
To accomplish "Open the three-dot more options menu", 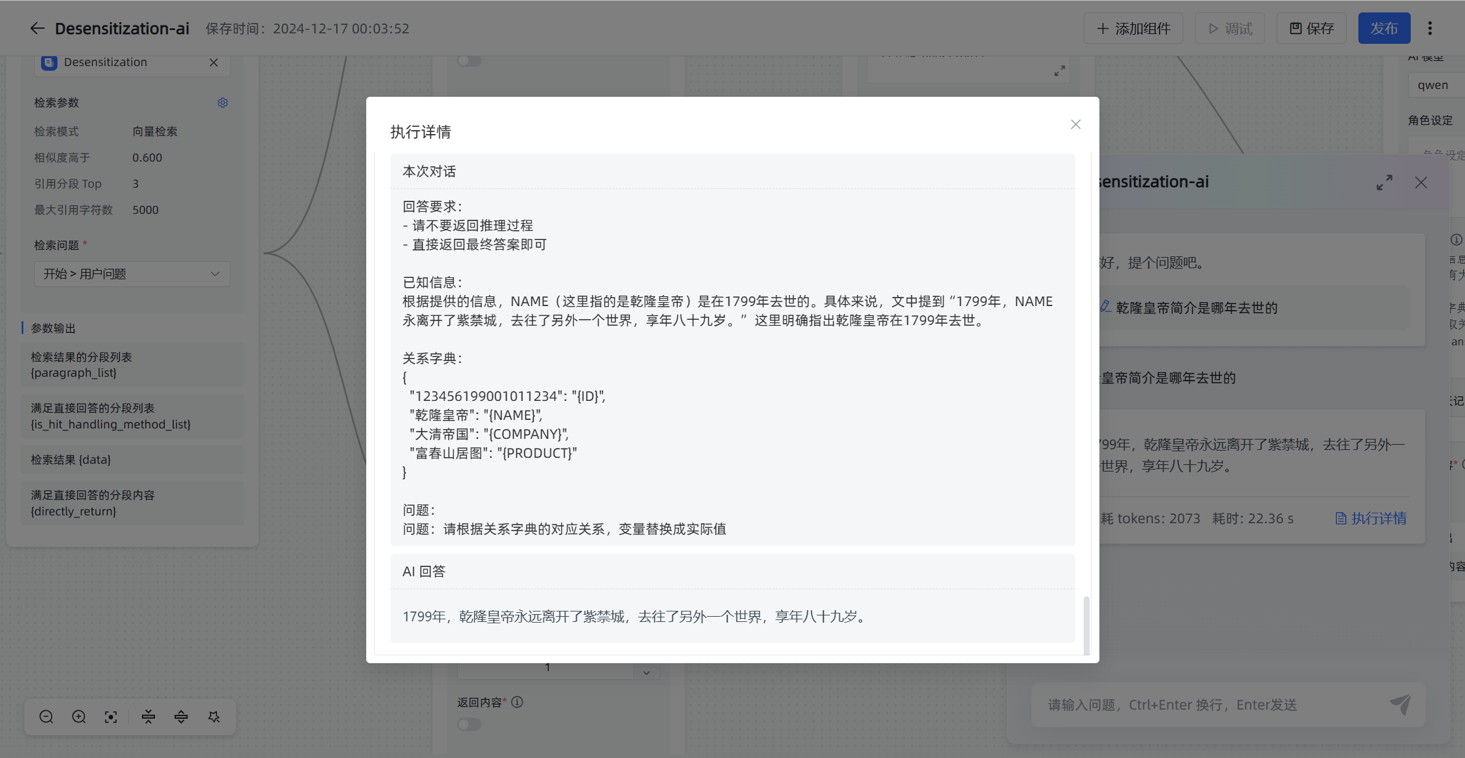I will pos(1430,28).
